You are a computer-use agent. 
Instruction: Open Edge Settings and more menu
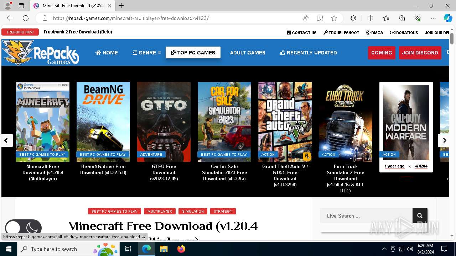[x=433, y=18]
